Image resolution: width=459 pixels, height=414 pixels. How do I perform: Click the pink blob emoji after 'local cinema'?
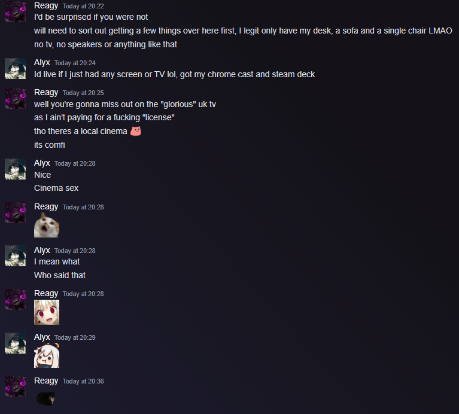click(x=135, y=131)
